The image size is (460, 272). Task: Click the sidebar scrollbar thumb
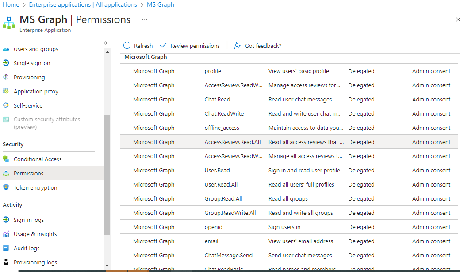107,175
